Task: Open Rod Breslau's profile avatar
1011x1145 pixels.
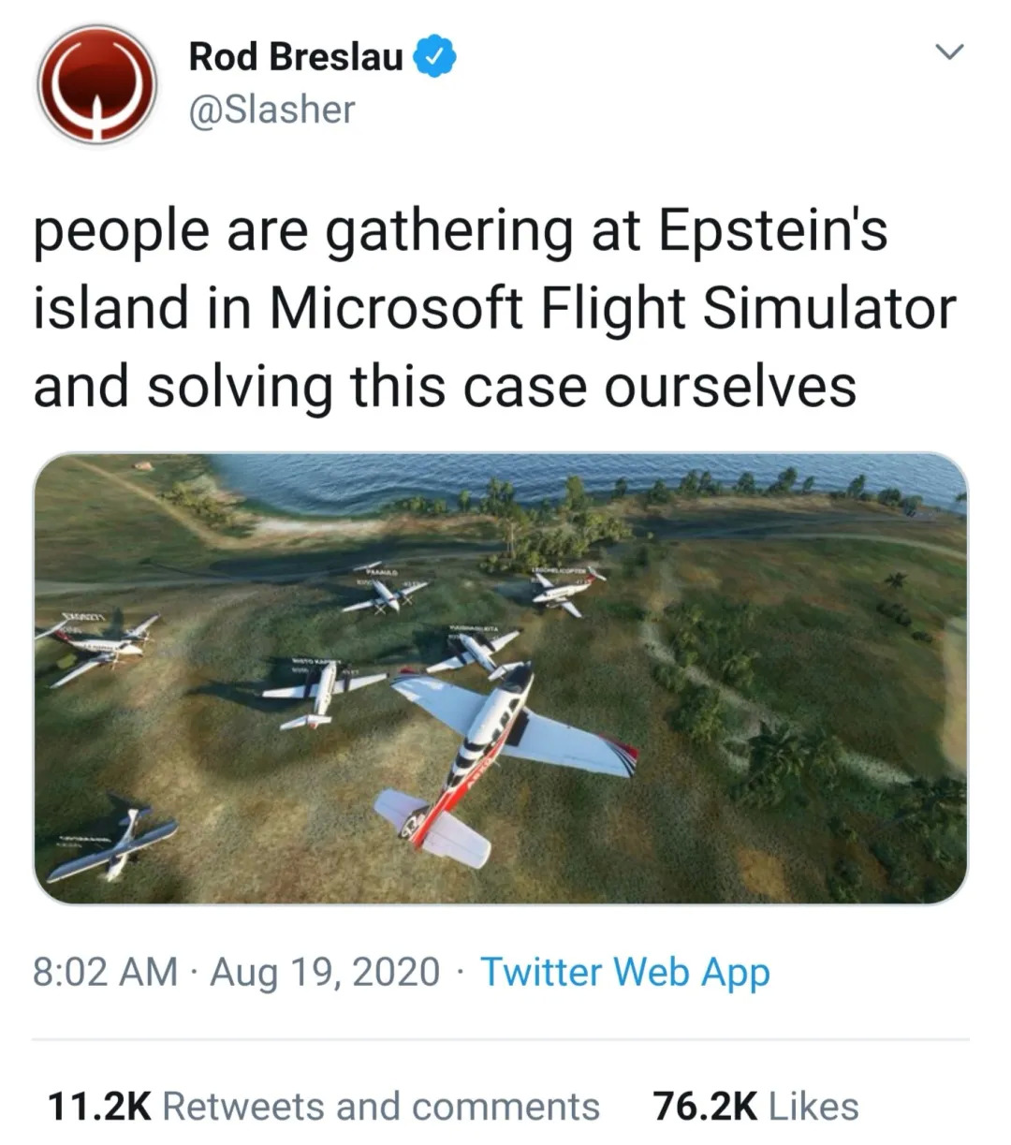Action: pos(95,85)
